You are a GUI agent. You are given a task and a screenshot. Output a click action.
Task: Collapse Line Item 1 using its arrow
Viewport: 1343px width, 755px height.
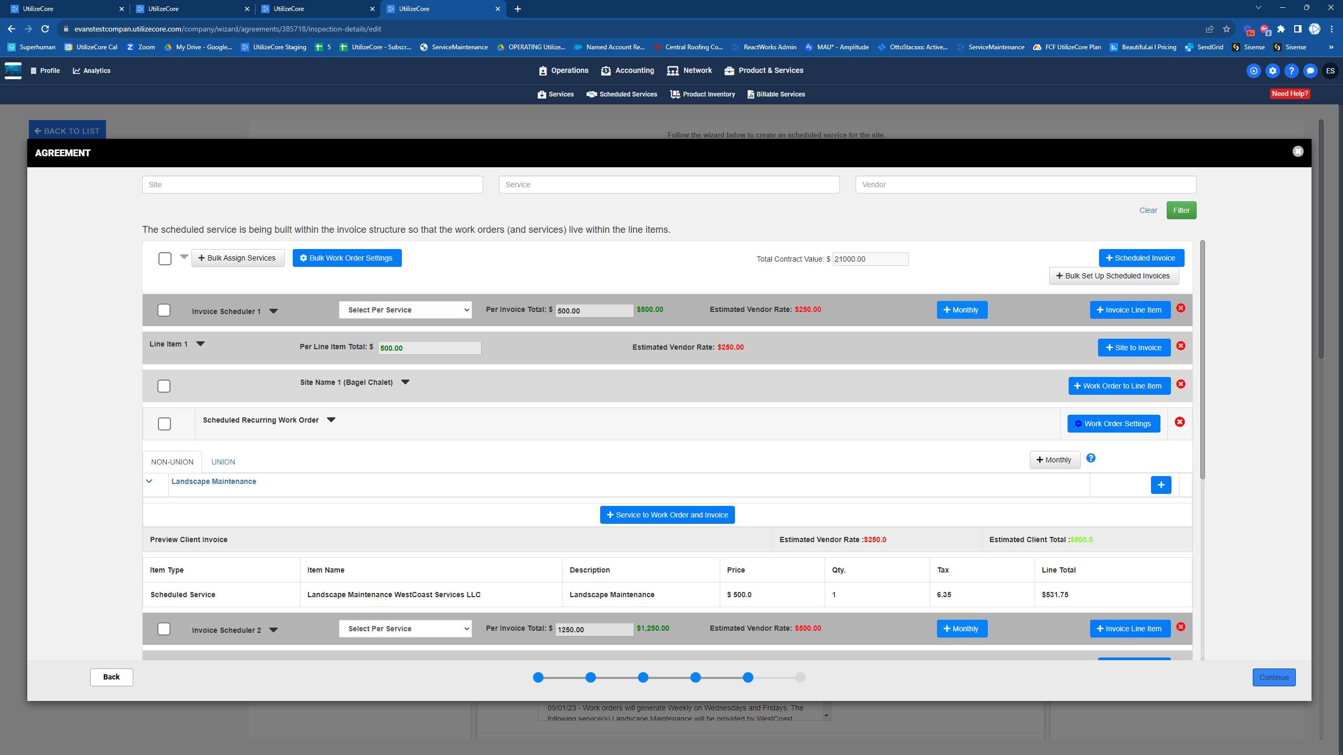[x=200, y=344]
